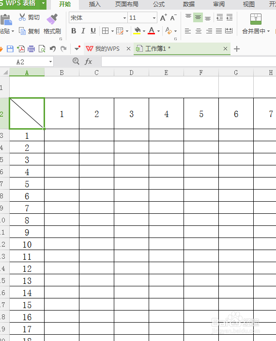Viewport: 276px width, 341px height.
Task: Close the 我的WPS tab
Action: coord(129,49)
